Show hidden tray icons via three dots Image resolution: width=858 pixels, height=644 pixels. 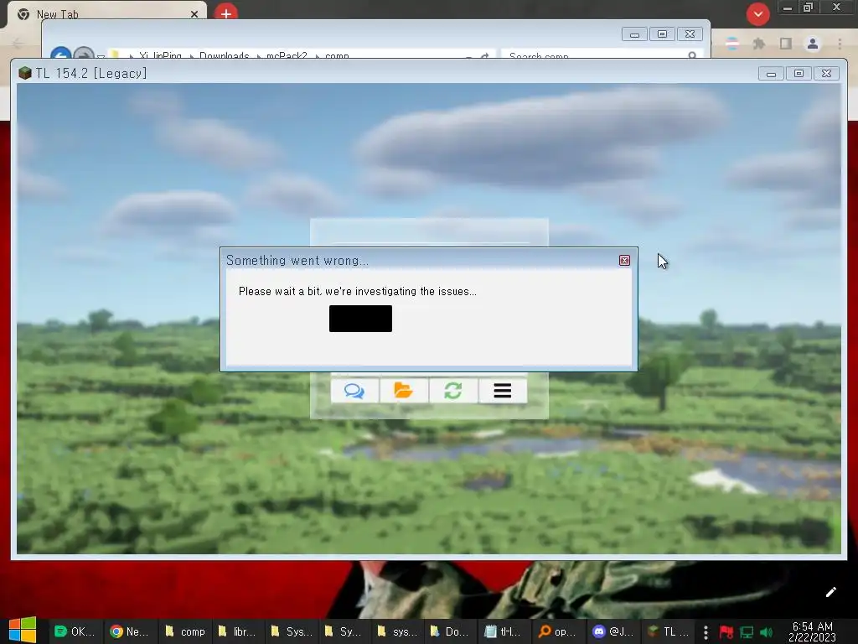[706, 632]
